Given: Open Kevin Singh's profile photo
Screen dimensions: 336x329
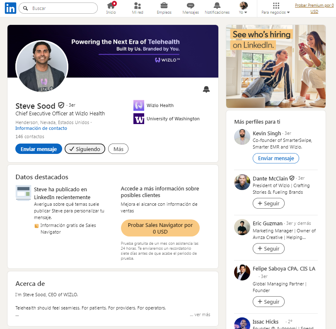Looking at the screenshot, I should [x=242, y=137].
